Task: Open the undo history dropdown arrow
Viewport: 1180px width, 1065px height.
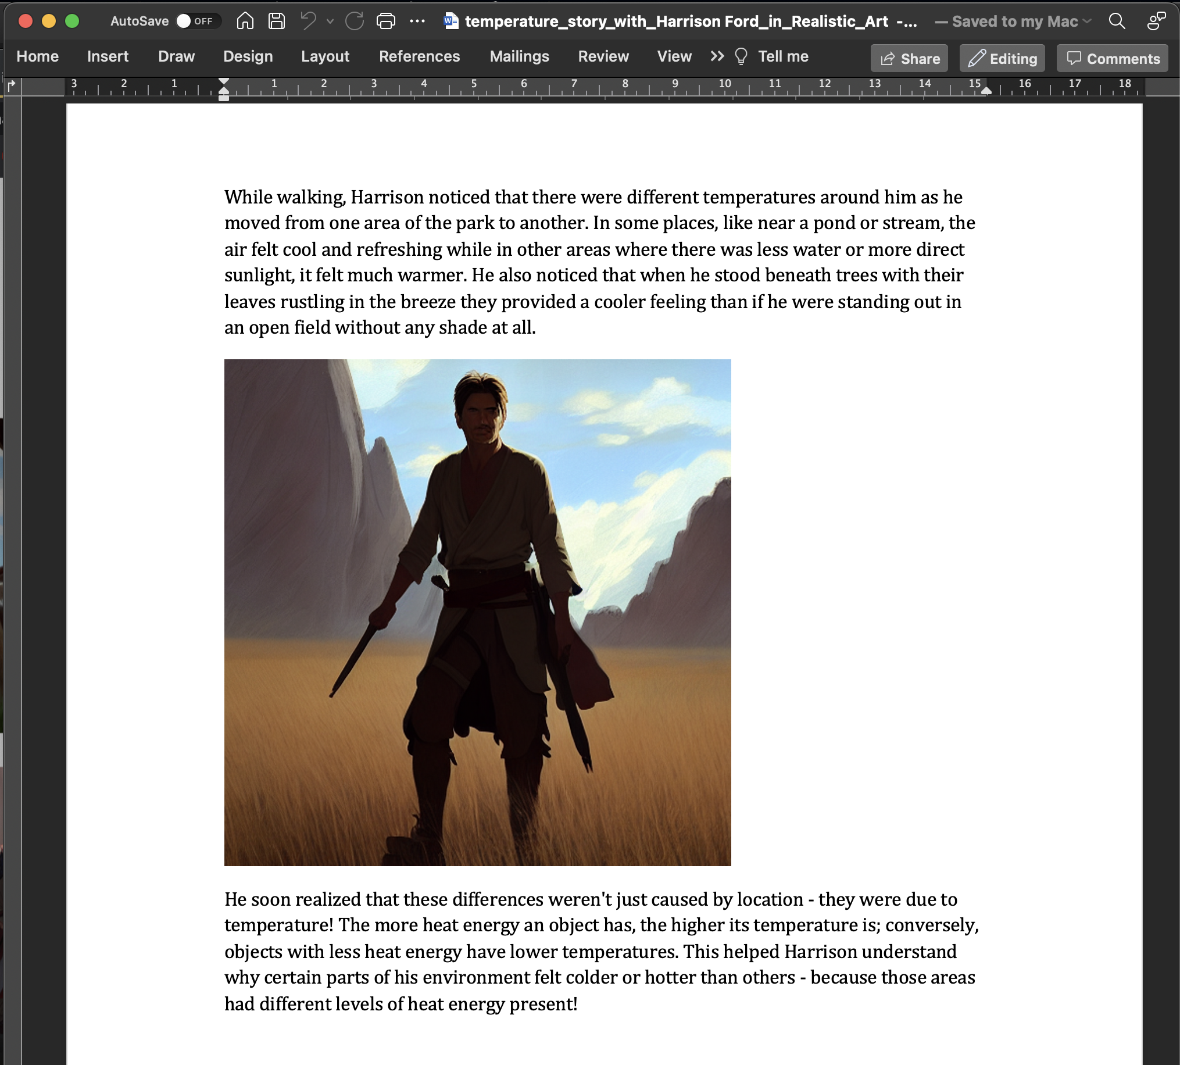Action: (x=330, y=22)
